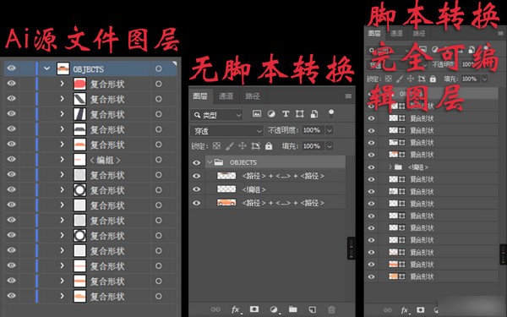Open 填充 arrow dropdown in 脚本转换 panel
The width and height of the screenshot is (507, 317).
[x=484, y=79]
